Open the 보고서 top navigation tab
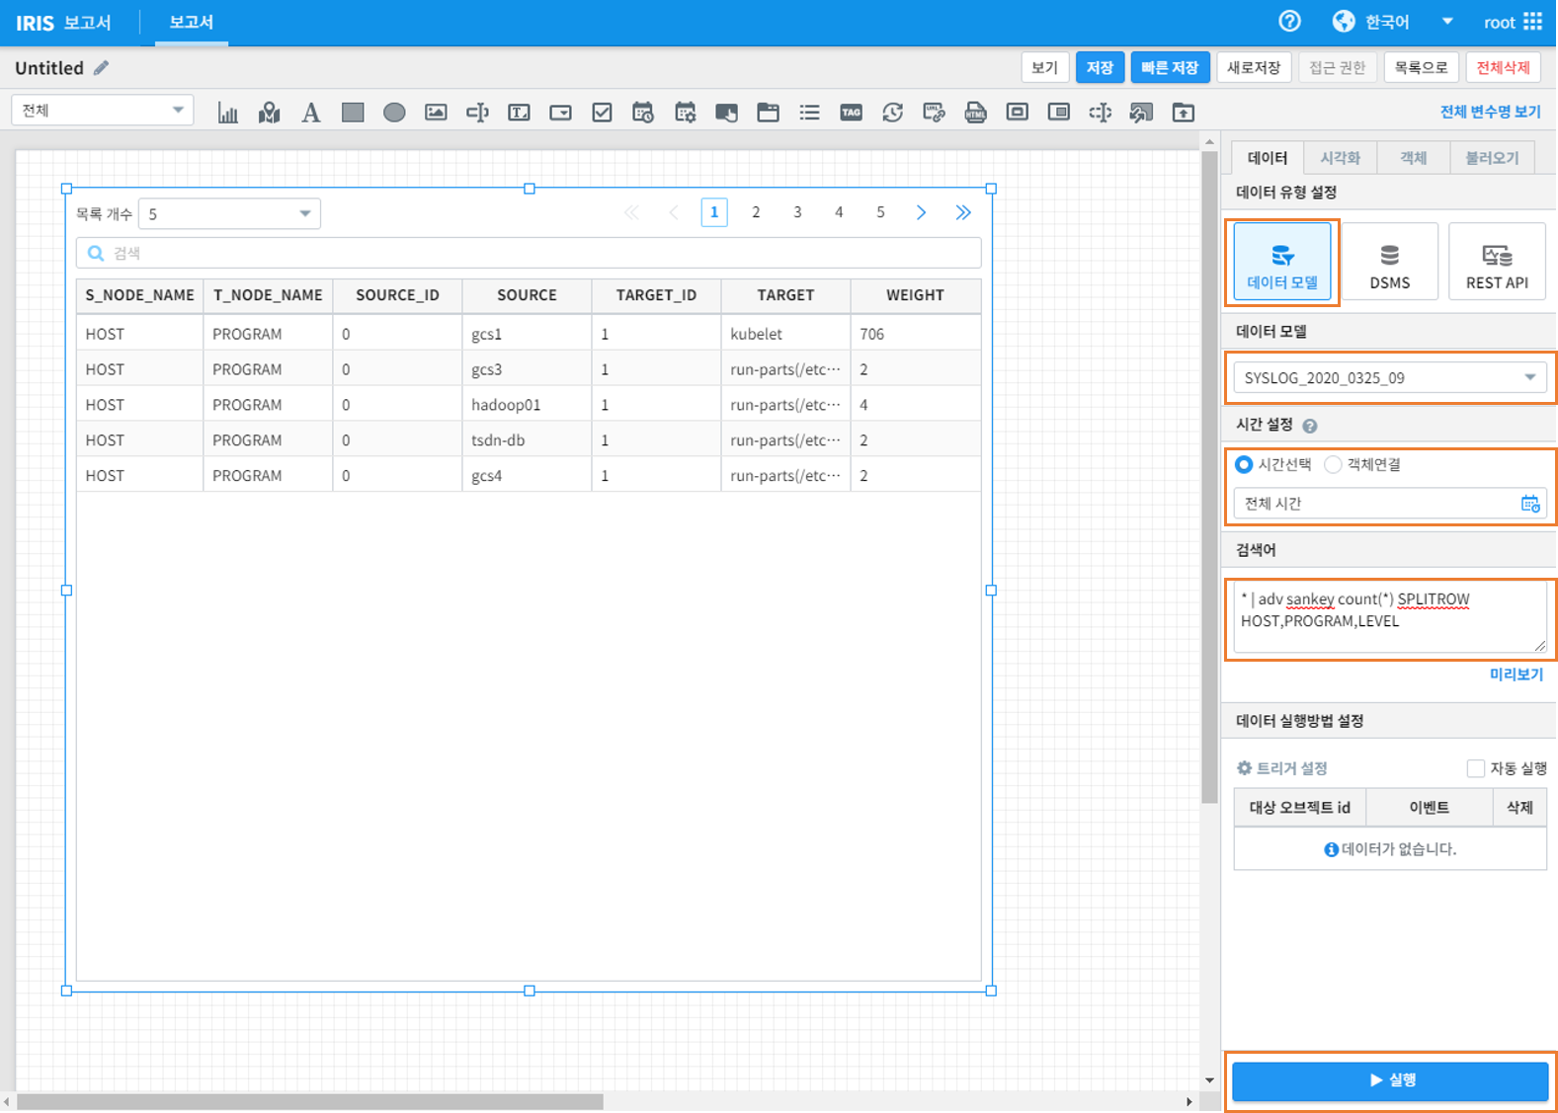This screenshot has height=1113, width=1558. click(x=191, y=22)
